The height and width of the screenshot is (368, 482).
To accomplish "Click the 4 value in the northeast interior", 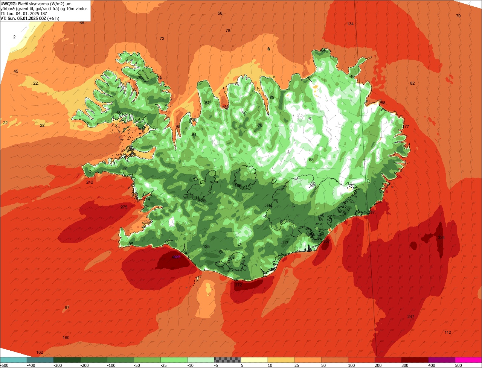I will coord(288,152).
